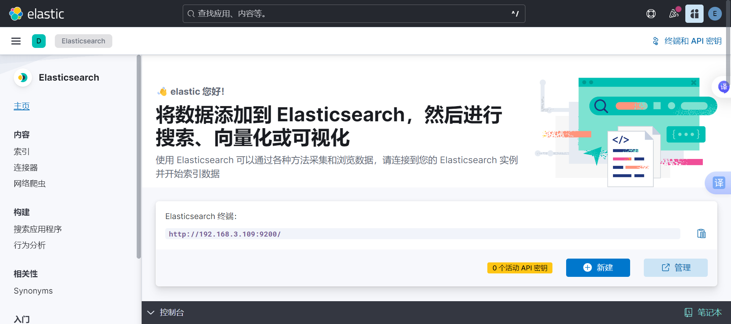This screenshot has height=324, width=731.
Task: Focus the 查找应用、内容等 search field
Action: click(354, 14)
